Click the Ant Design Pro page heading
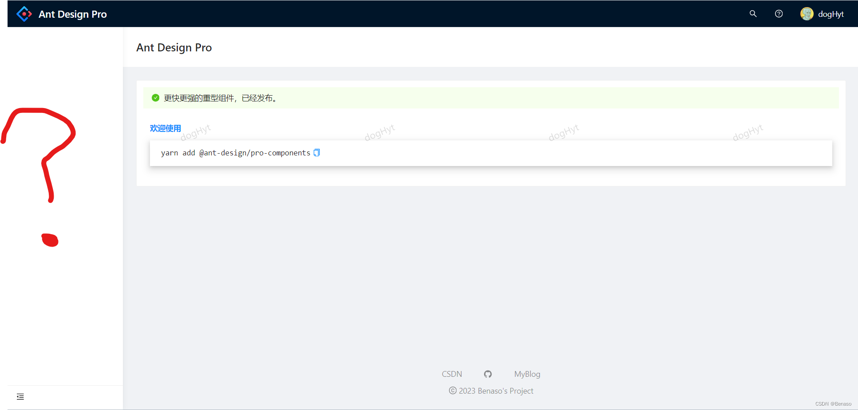The height and width of the screenshot is (410, 858). point(174,47)
